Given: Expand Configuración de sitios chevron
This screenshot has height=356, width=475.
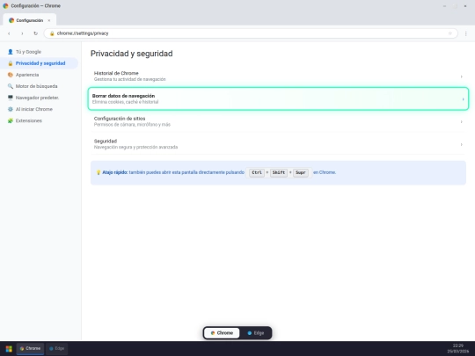Looking at the screenshot, I should point(462,121).
